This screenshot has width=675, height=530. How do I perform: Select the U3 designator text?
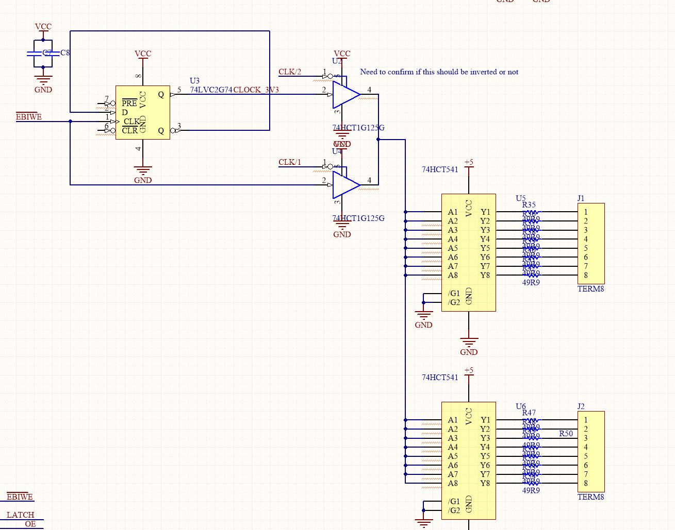(194, 81)
